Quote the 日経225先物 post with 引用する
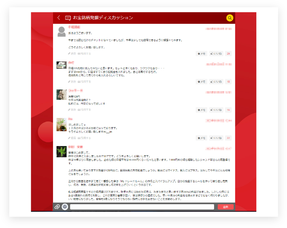 [x=84, y=82]
